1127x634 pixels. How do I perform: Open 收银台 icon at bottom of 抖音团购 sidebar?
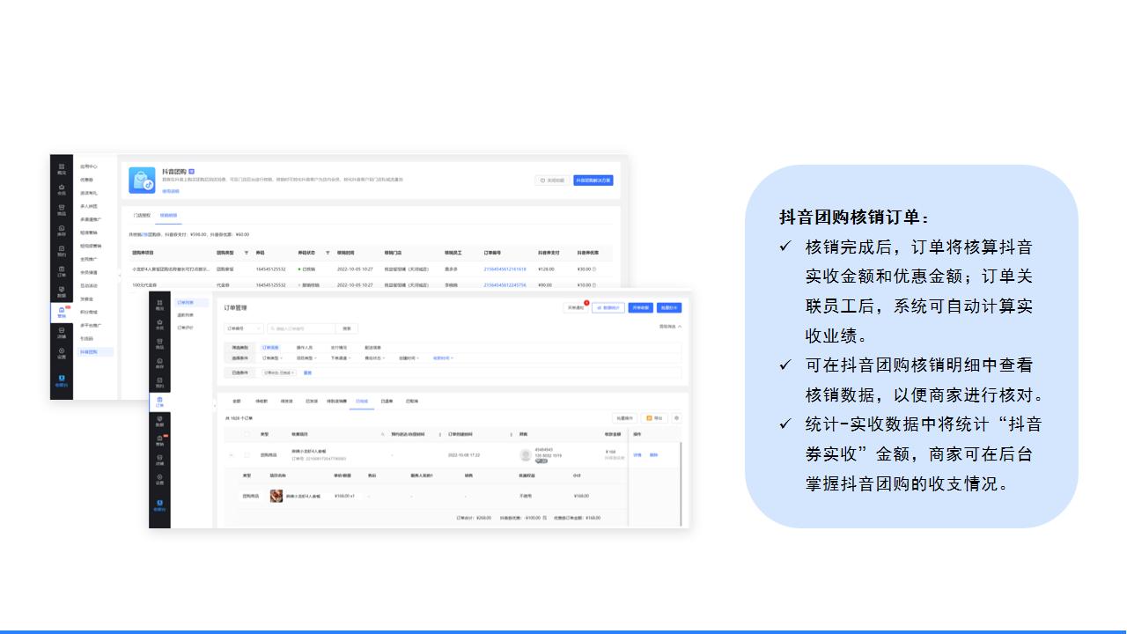pyautogui.click(x=62, y=380)
